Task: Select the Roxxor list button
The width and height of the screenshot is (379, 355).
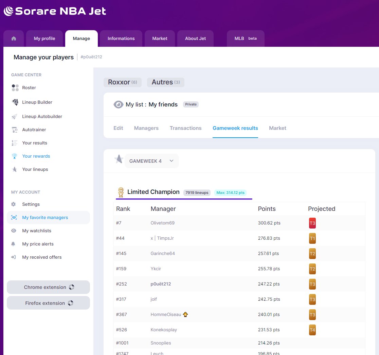Action: [x=123, y=82]
